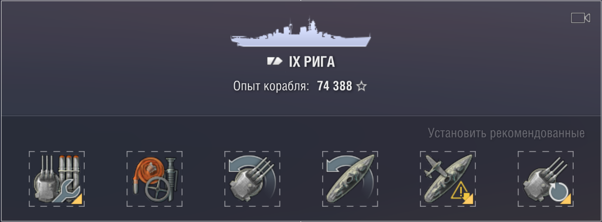Open the main armament modification slot with wrench

[x=57, y=179]
